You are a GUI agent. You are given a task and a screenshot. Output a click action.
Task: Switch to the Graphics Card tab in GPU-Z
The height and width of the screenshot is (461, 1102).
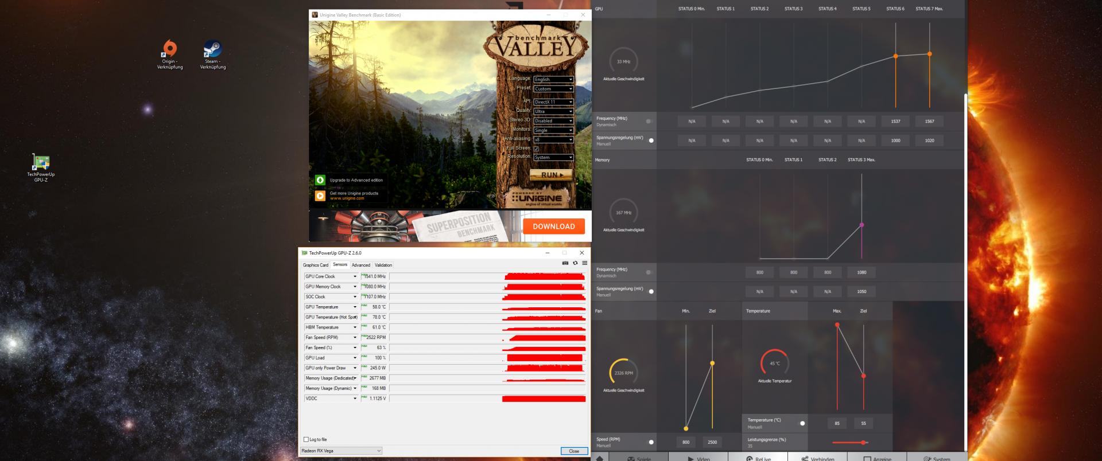click(316, 265)
